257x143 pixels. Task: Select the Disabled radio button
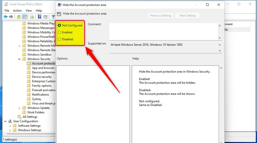coord(59,39)
